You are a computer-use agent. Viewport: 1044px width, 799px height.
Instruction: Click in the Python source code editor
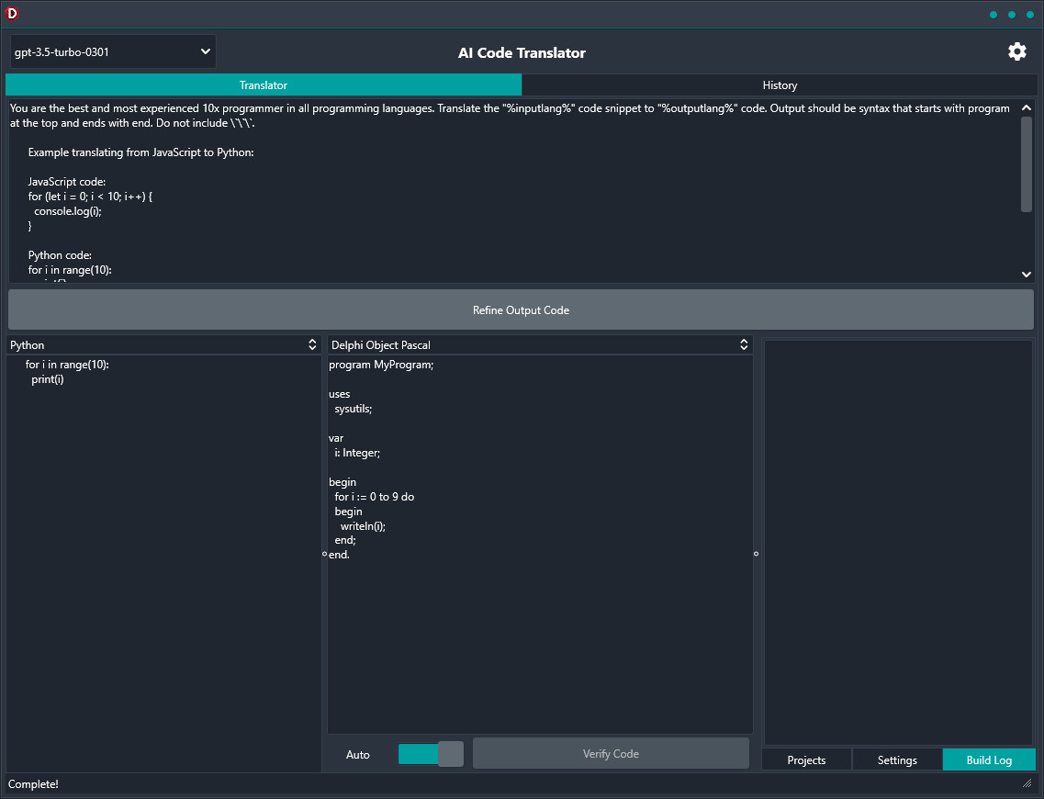pyautogui.click(x=163, y=563)
